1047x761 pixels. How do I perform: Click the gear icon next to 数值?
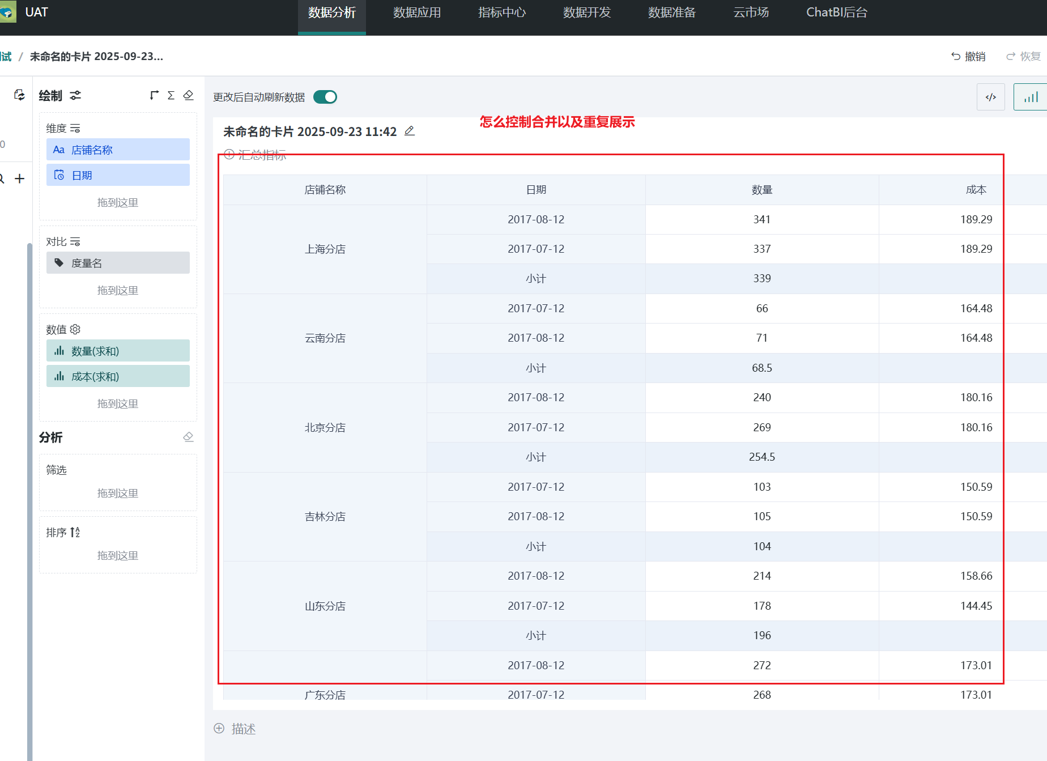pos(75,329)
